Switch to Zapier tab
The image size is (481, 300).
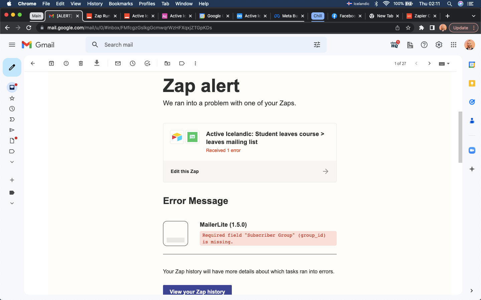(x=422, y=16)
